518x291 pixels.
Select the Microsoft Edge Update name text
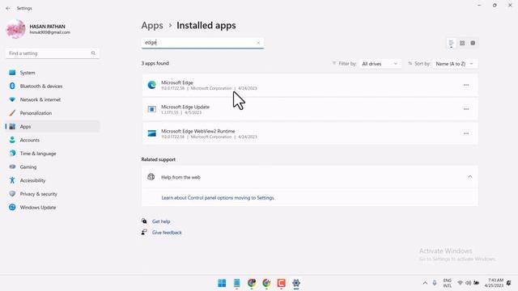pyautogui.click(x=185, y=107)
